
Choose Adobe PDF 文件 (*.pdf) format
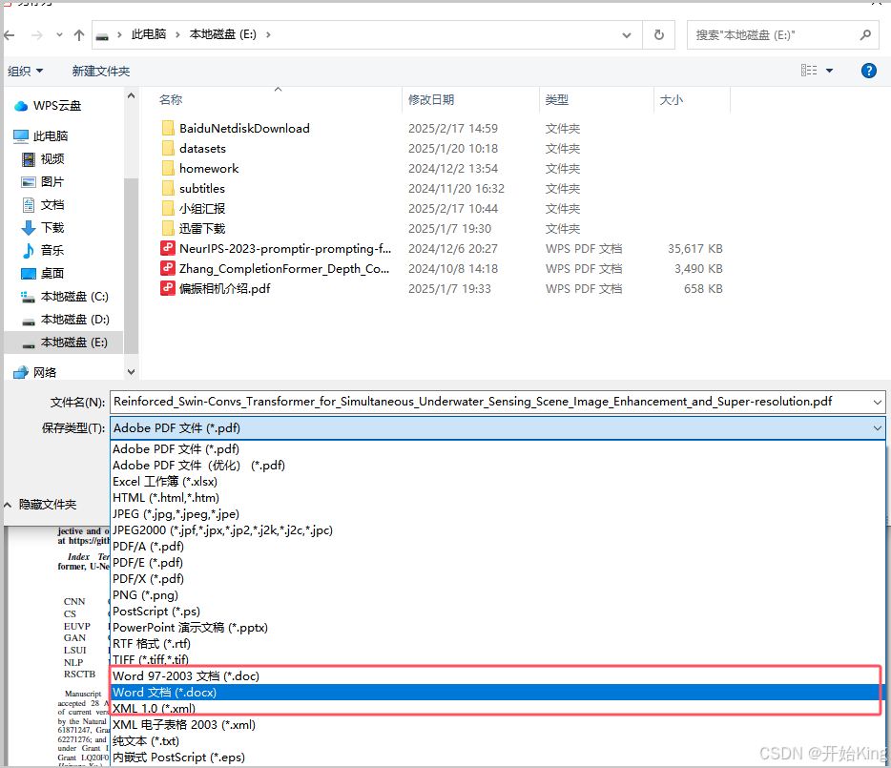point(497,449)
